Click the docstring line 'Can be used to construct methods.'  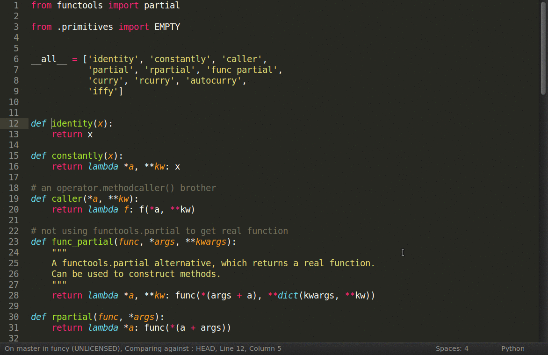click(137, 274)
